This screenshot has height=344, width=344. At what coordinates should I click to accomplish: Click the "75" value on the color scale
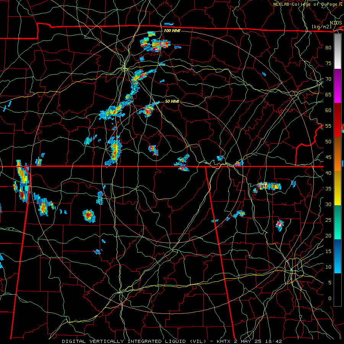point(328,63)
